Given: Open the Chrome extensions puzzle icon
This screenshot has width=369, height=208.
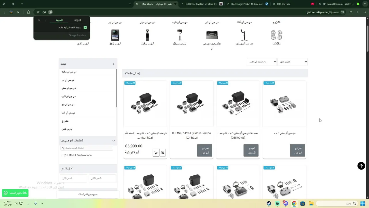Looking at the screenshot, I should pos(28,12).
